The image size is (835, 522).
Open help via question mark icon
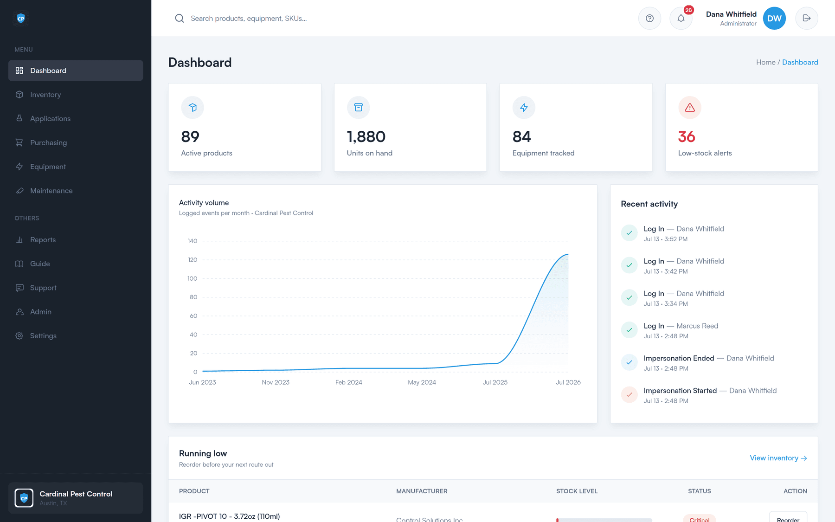coord(649,19)
